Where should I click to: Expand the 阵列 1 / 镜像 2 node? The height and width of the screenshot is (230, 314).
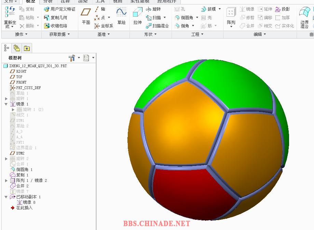click(x=6, y=181)
